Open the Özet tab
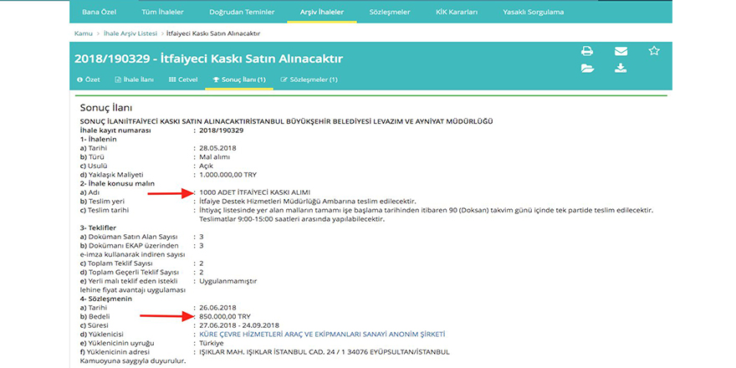 tap(89, 79)
